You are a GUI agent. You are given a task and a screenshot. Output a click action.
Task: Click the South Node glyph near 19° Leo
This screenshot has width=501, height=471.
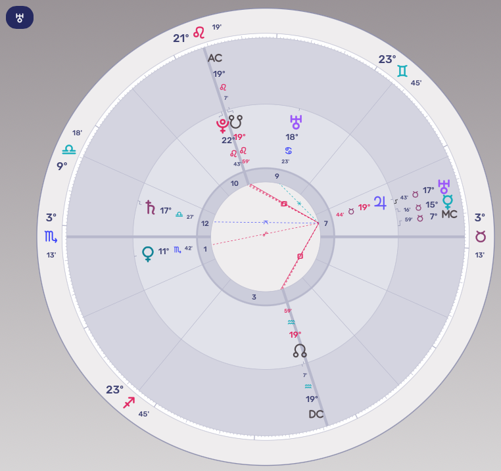point(236,122)
